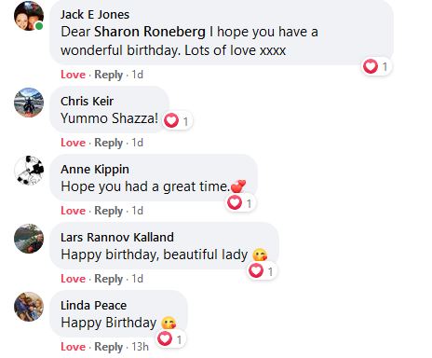Open Chris Keir name link
Image resolution: width=432 pixels, height=358 pixels.
[88, 102]
